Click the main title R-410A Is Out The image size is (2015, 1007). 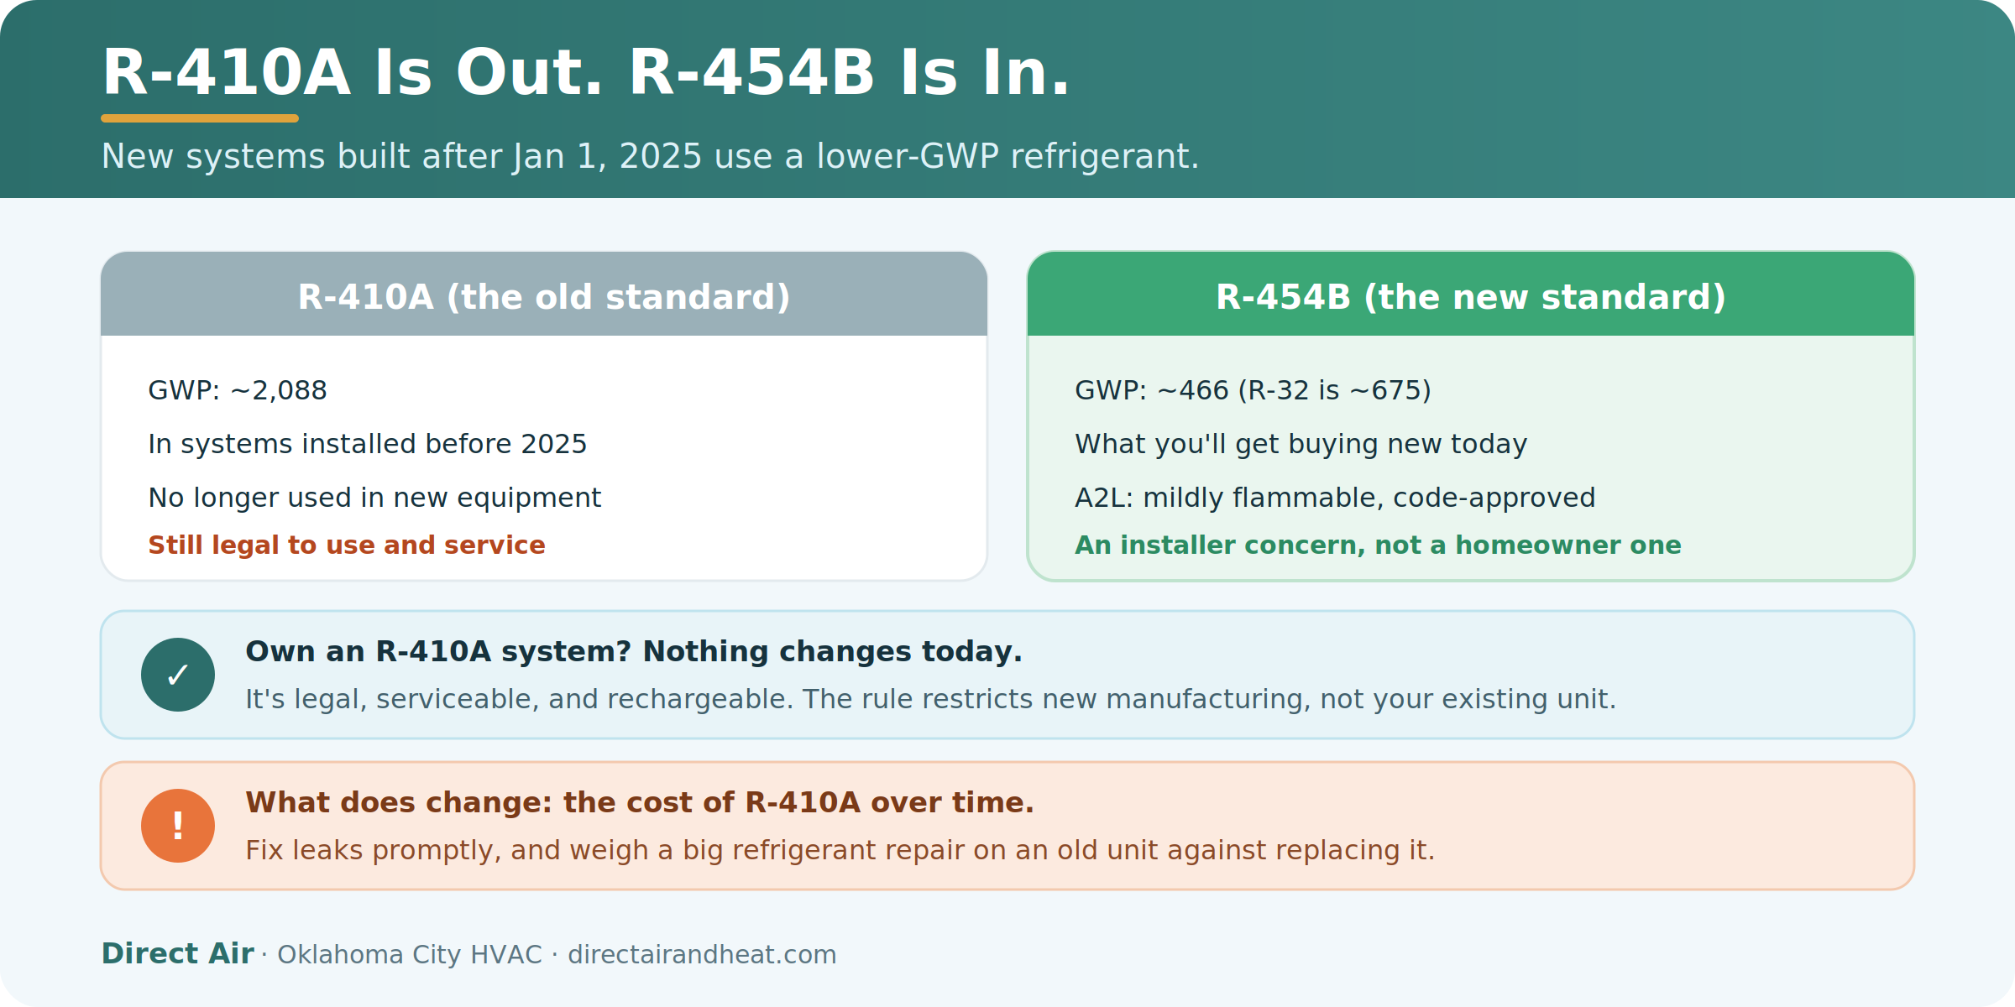[585, 73]
